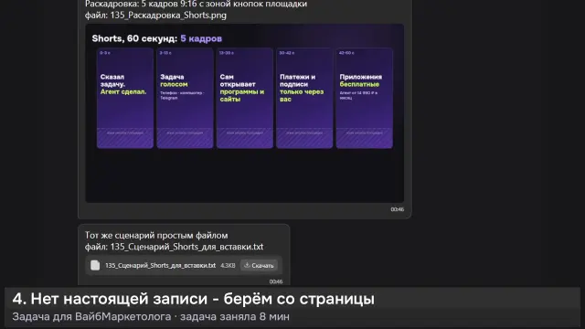Click the 00:46 timestamp under the txt file message

click(x=276, y=281)
